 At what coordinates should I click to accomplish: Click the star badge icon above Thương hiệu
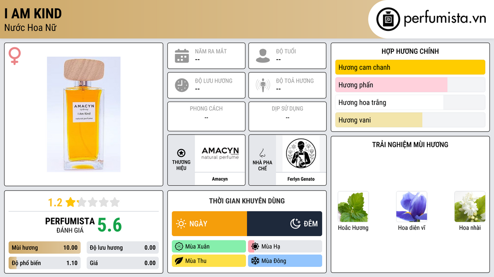tap(181, 153)
